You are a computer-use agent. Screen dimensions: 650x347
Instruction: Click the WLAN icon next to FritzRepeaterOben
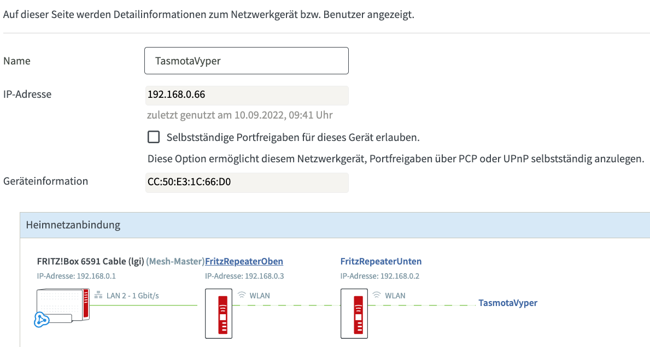[242, 295]
